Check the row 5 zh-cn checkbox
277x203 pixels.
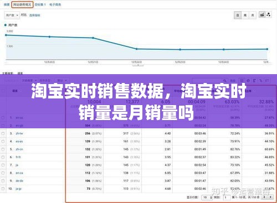3,149
